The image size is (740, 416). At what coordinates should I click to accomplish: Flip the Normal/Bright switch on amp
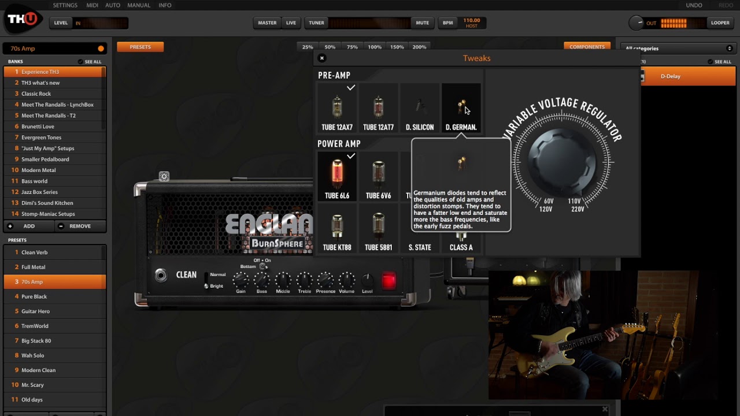[x=206, y=280]
